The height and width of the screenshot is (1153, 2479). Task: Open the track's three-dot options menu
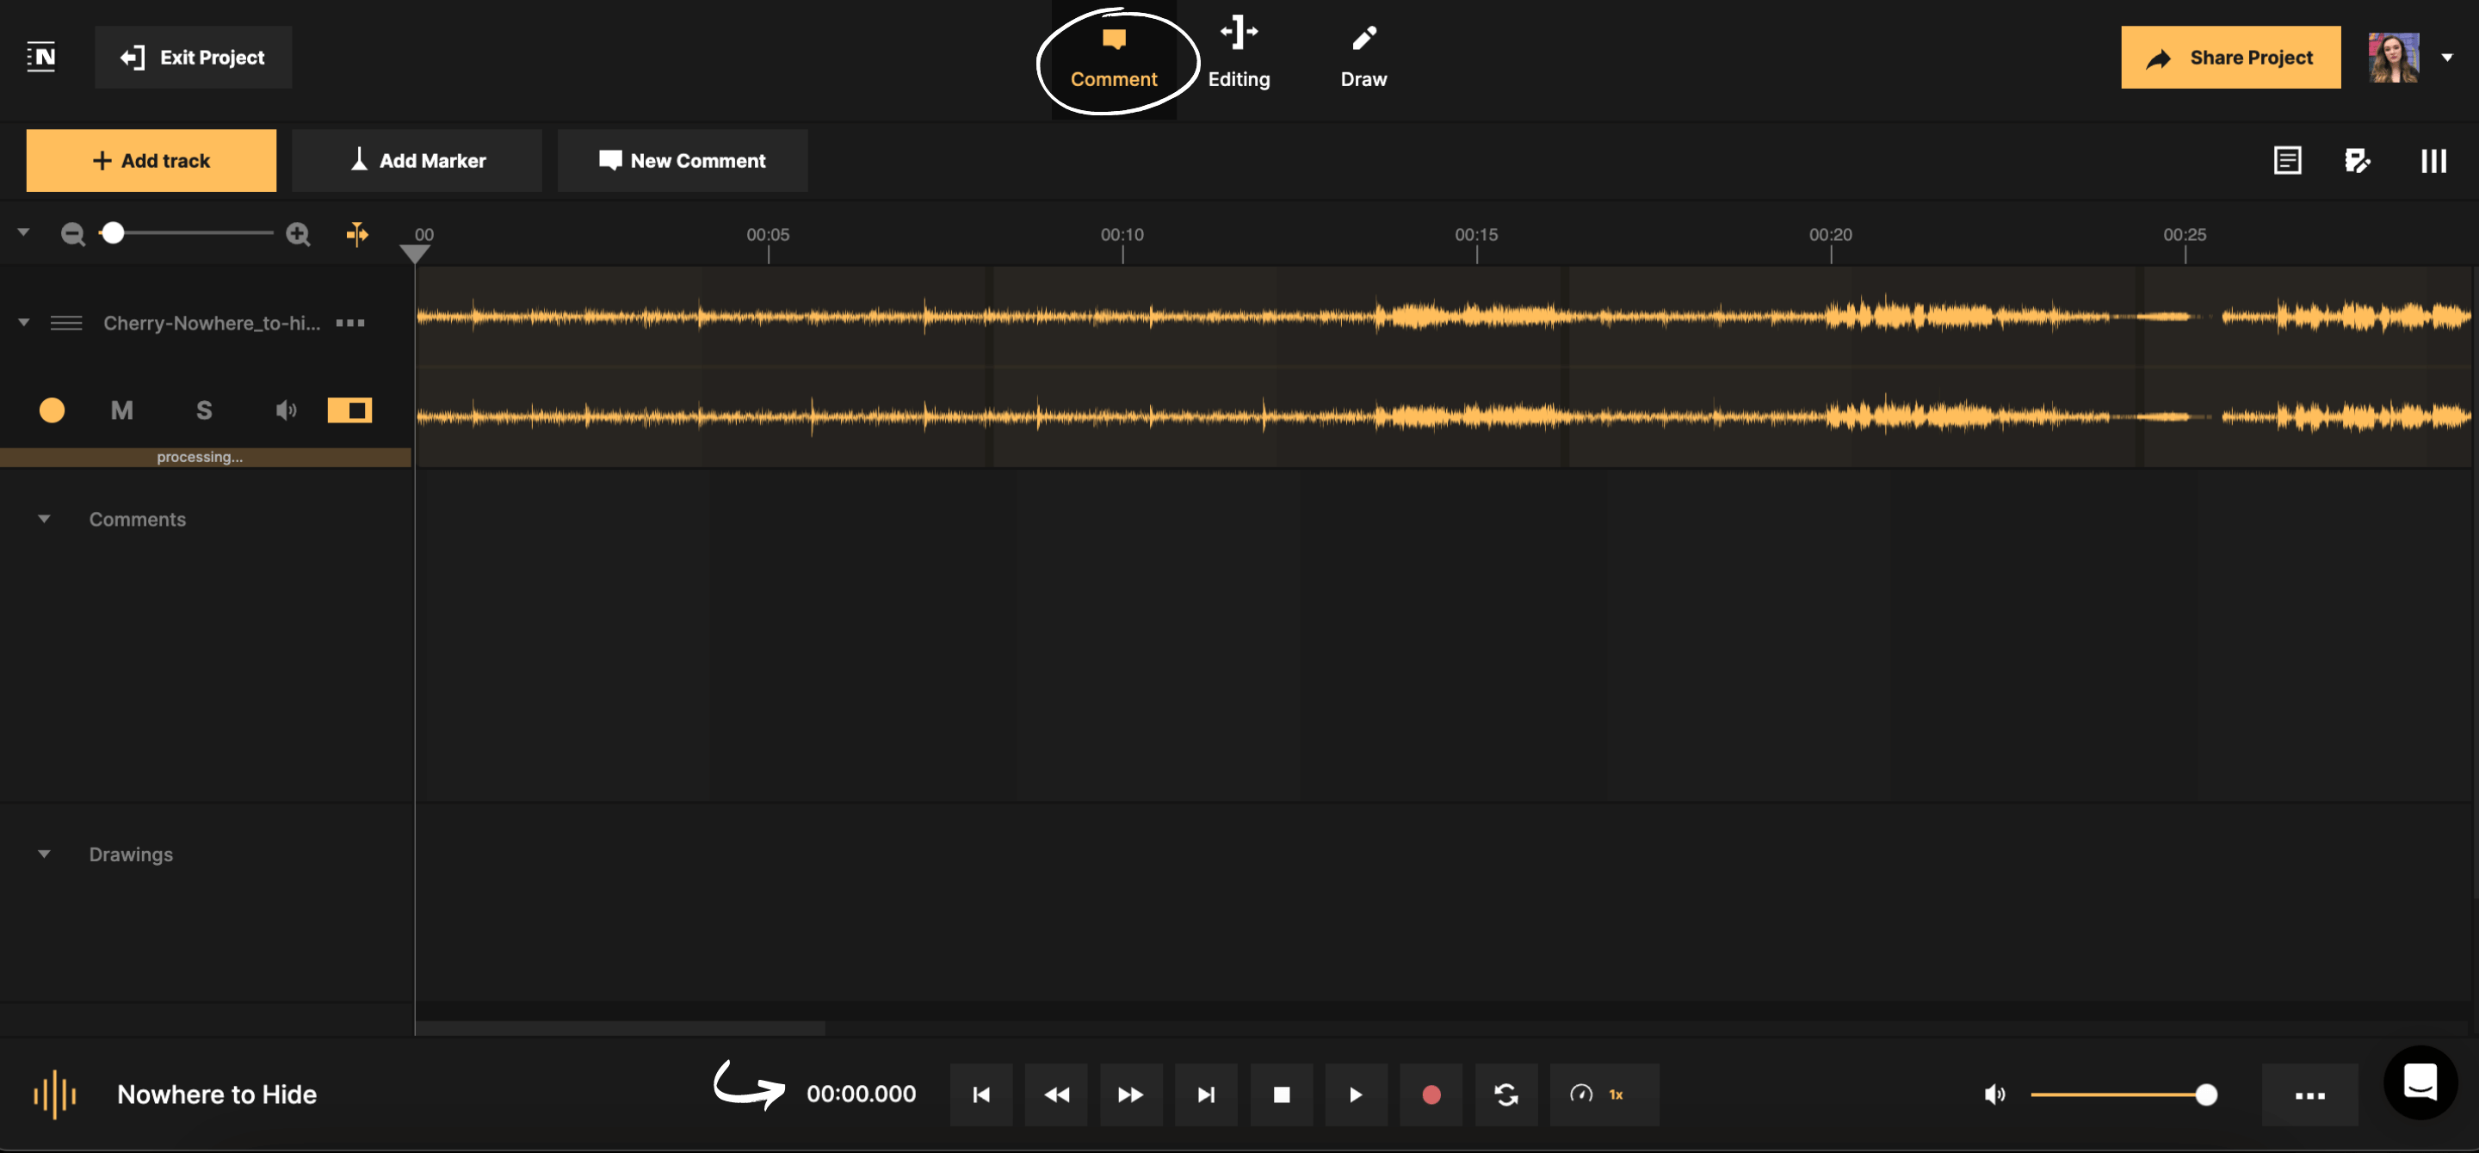click(x=351, y=322)
